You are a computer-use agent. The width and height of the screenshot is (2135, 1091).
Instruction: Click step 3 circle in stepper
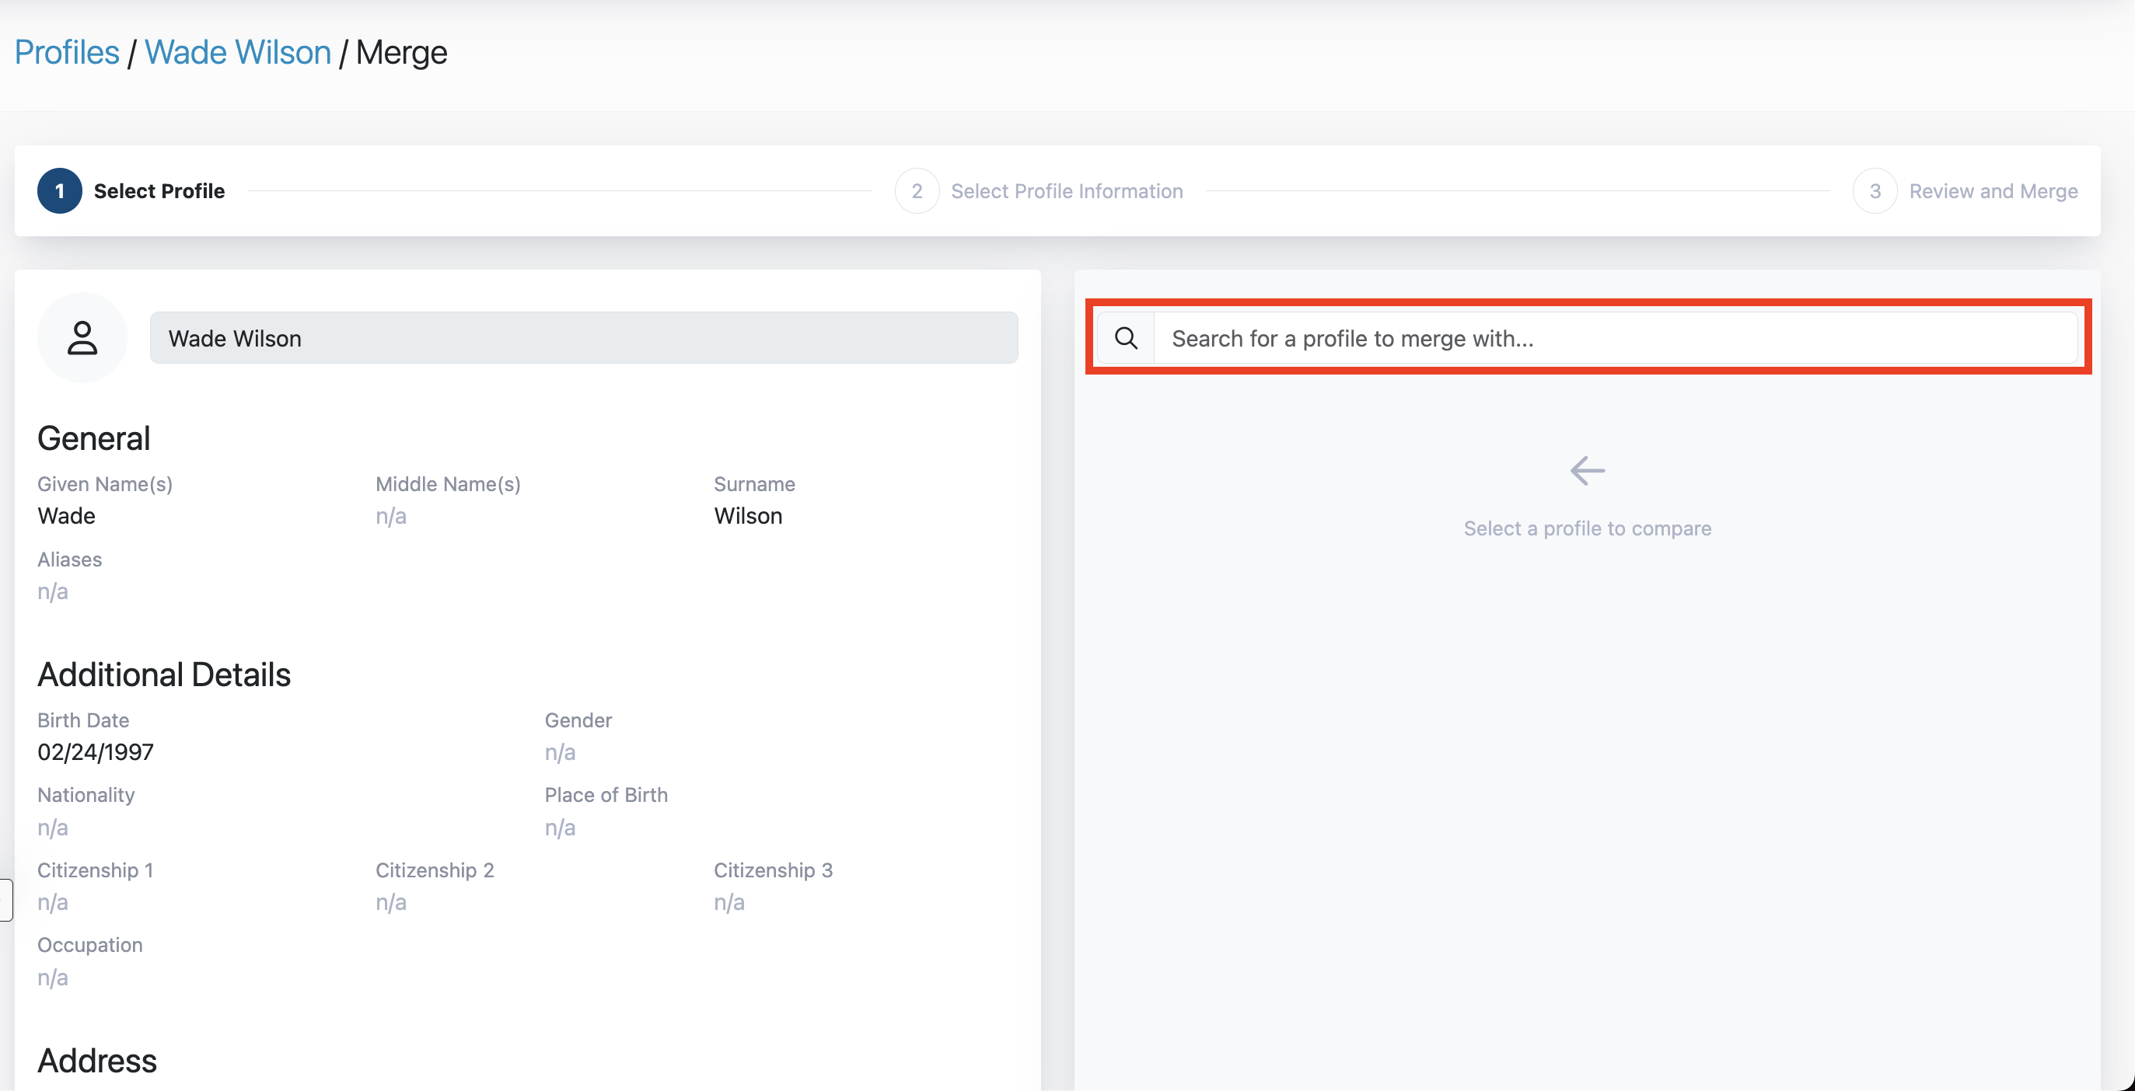pos(1875,191)
